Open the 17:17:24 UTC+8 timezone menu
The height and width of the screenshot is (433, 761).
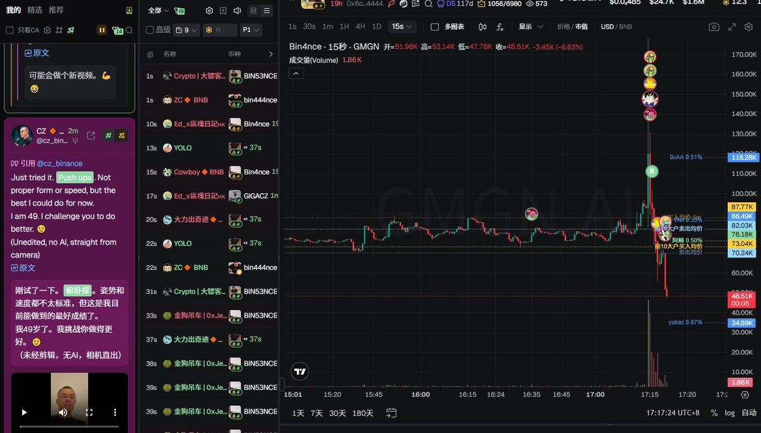[672, 413]
